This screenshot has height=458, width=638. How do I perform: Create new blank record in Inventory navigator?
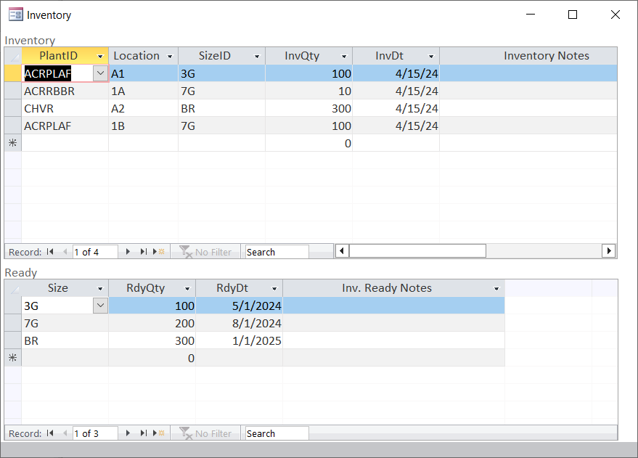tap(160, 252)
